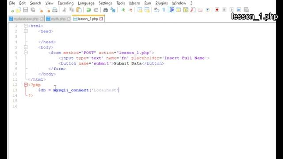The image size is (283, 159).
Task: Paste from clipboard using the Paste icon
Action: point(79,10)
